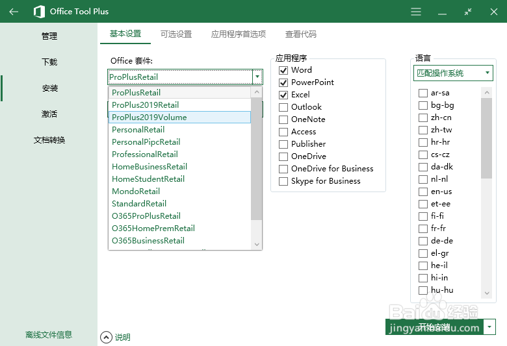The width and height of the screenshot is (507, 346).
Task: Select ProPlus2019Retail from the list
Action: click(179, 105)
